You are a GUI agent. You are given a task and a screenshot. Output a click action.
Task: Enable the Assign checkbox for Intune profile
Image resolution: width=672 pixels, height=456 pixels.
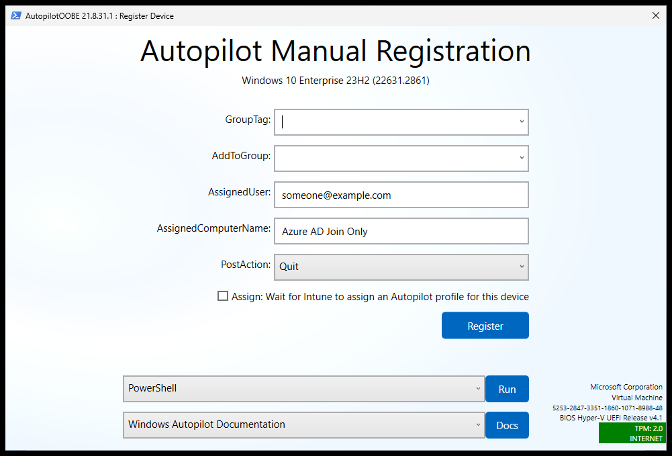point(222,296)
